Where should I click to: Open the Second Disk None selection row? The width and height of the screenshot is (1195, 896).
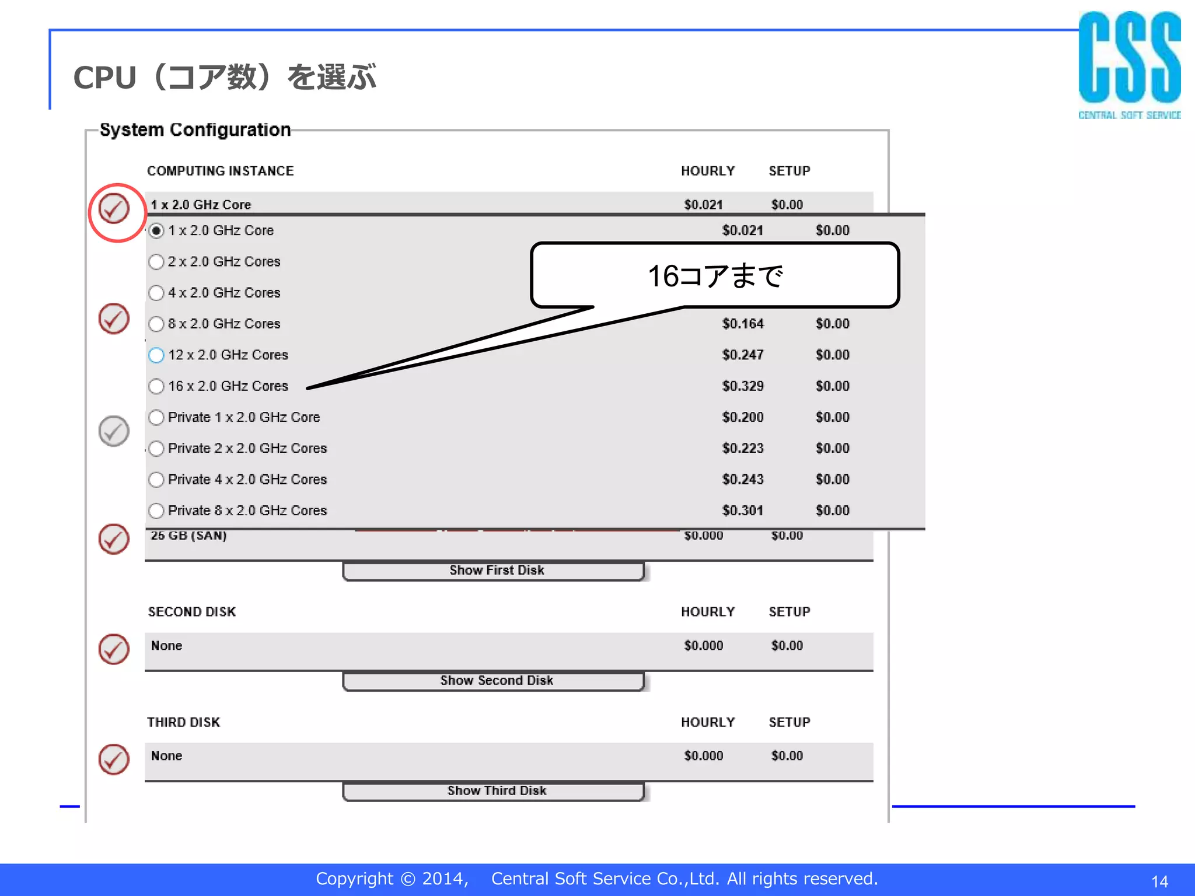coord(509,651)
